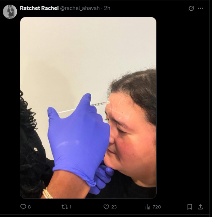Like the post with the heart icon
The width and height of the screenshot is (212, 217).
(x=106, y=207)
